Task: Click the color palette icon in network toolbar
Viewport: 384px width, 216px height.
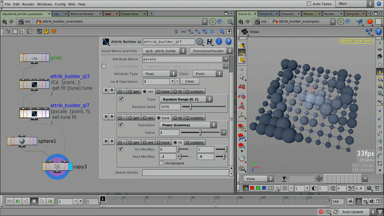Action: click(29, 31)
